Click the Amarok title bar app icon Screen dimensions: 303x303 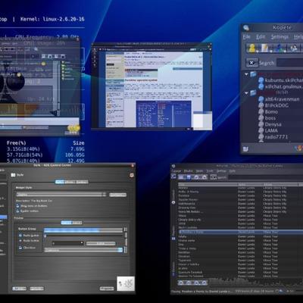173,166
